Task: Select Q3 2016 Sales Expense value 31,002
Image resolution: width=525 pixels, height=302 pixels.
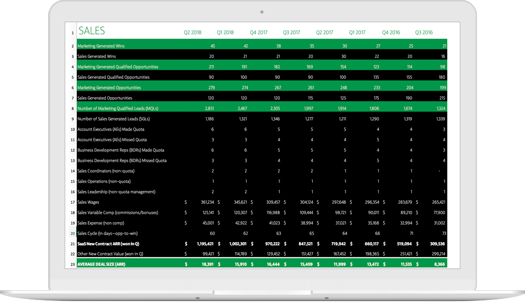Action: click(439, 223)
